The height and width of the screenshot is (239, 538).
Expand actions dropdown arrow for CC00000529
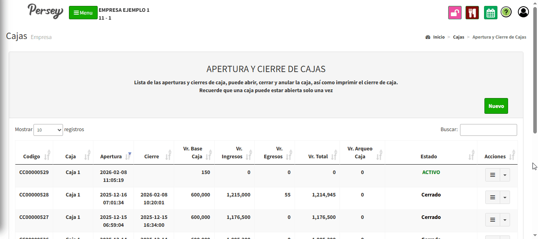[x=505, y=175]
